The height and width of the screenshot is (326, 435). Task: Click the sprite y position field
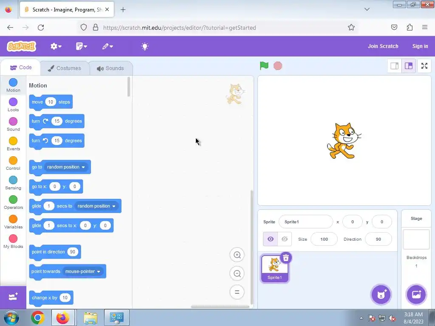[x=382, y=222]
